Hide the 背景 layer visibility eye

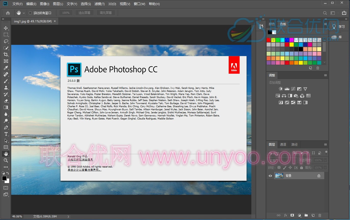[270, 176]
